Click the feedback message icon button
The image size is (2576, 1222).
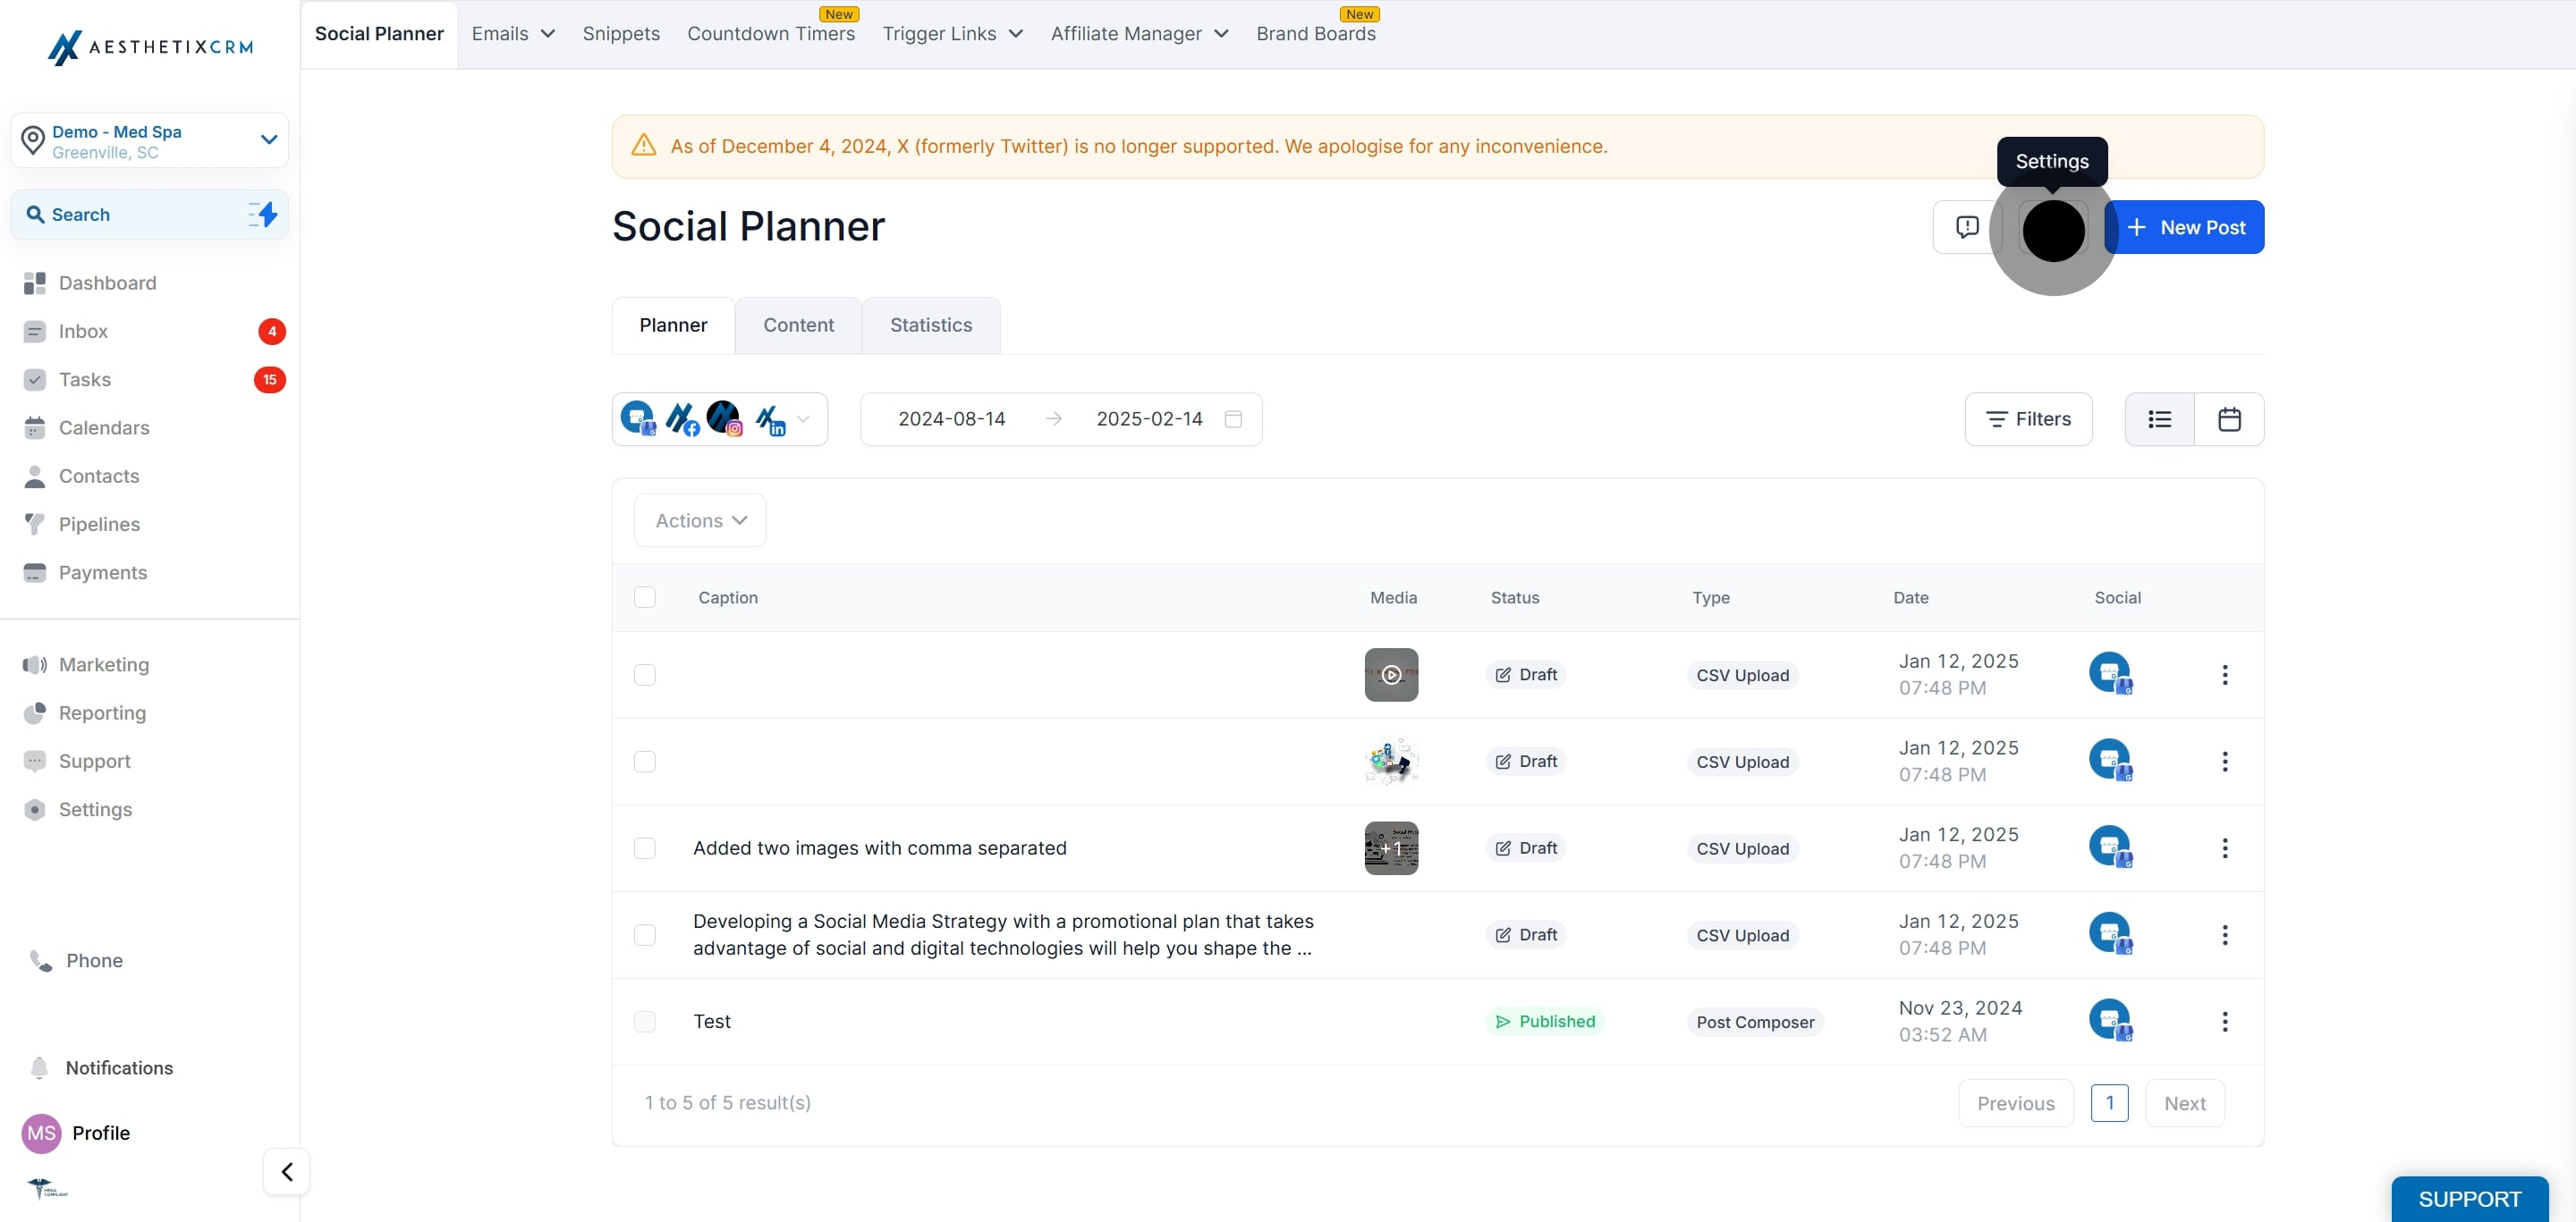pos(1966,227)
